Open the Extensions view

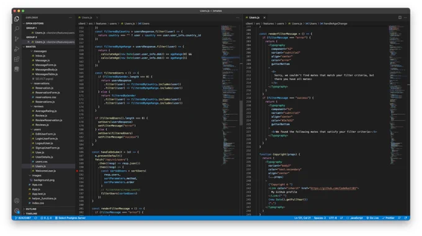(x=17, y=59)
